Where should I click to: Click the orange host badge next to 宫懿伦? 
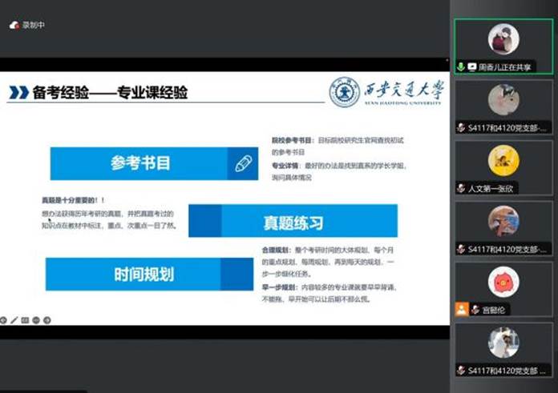pos(461,309)
